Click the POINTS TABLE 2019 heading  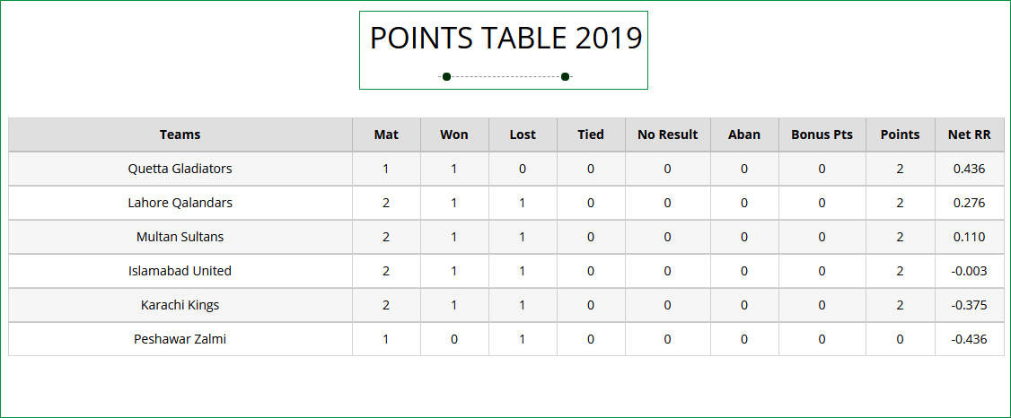coord(505,39)
